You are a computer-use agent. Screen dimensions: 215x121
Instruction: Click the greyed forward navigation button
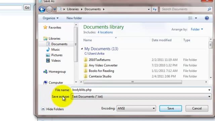pos(49,9)
